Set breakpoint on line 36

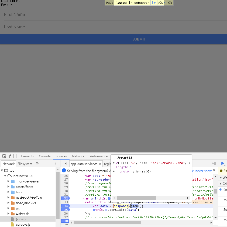pyautogui.click(x=66, y=214)
